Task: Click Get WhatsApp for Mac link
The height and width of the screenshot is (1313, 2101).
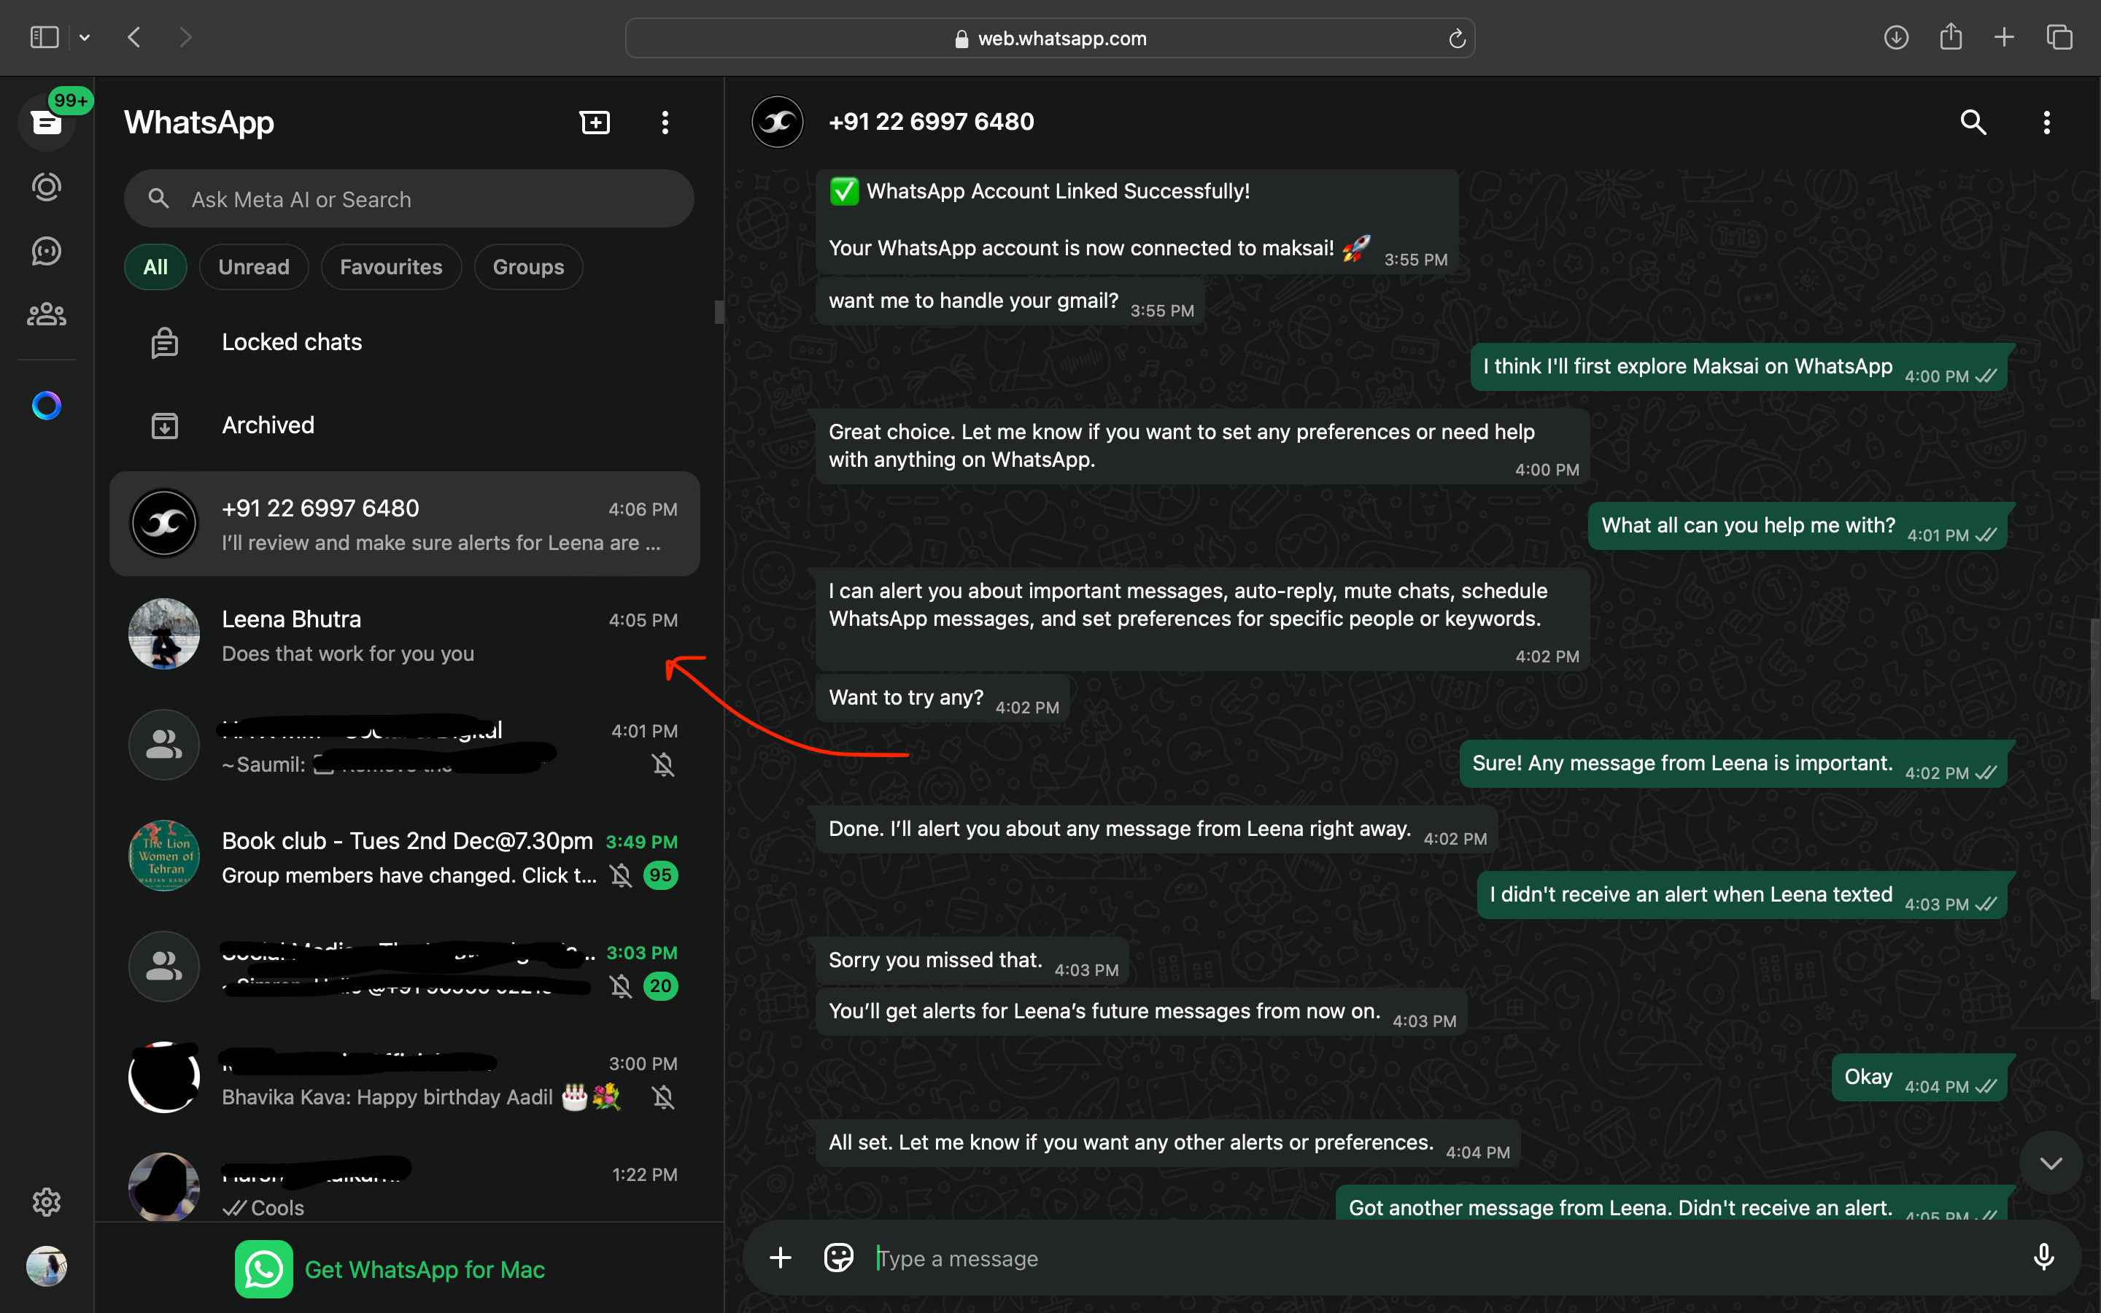Action: click(424, 1269)
